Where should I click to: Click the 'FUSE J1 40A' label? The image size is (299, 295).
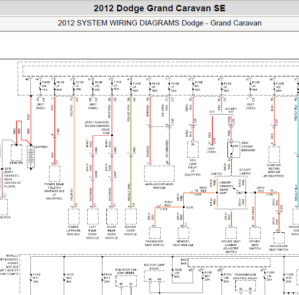pos(60,86)
